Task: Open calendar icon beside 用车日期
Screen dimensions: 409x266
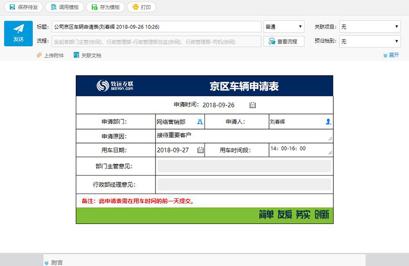Action: coord(200,150)
